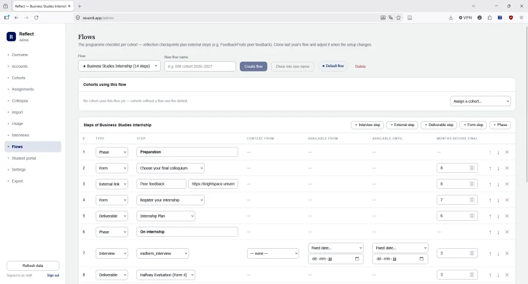This screenshot has width=528, height=284.
Task: Add a new Phase
Action: pyautogui.click(x=500, y=125)
